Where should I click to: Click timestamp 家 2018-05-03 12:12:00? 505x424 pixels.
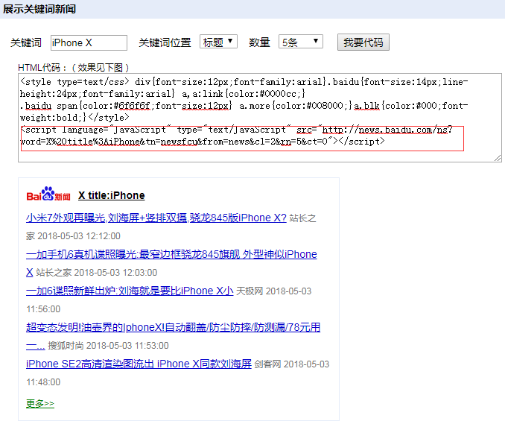click(73, 236)
